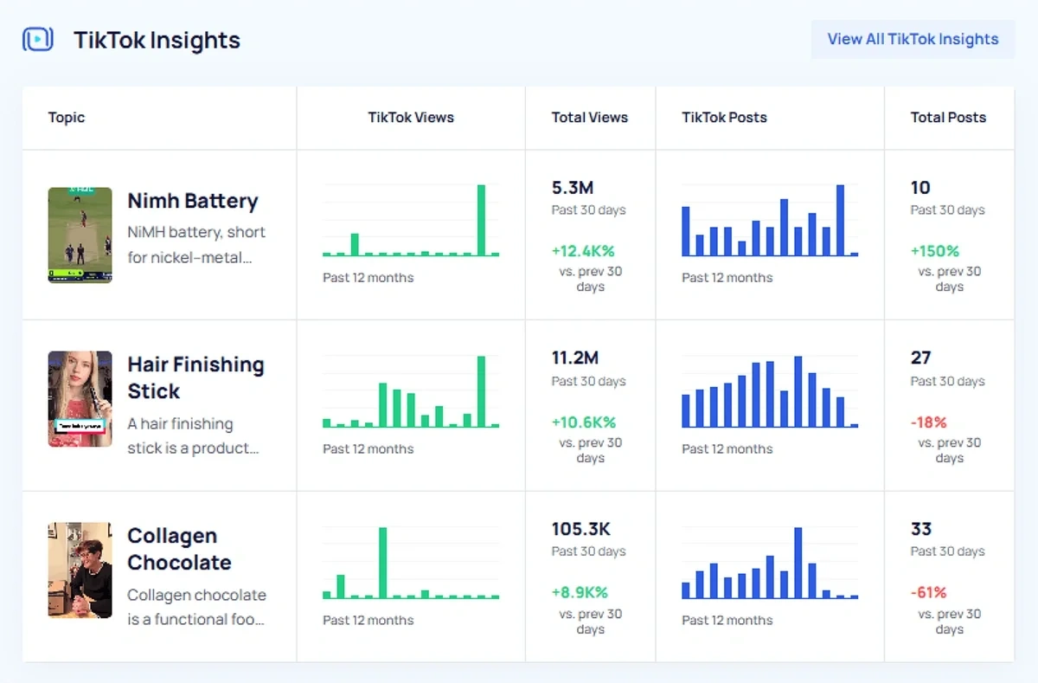Viewport: 1038px width, 683px height.
Task: Select the Total Posts column header
Action: click(x=948, y=117)
